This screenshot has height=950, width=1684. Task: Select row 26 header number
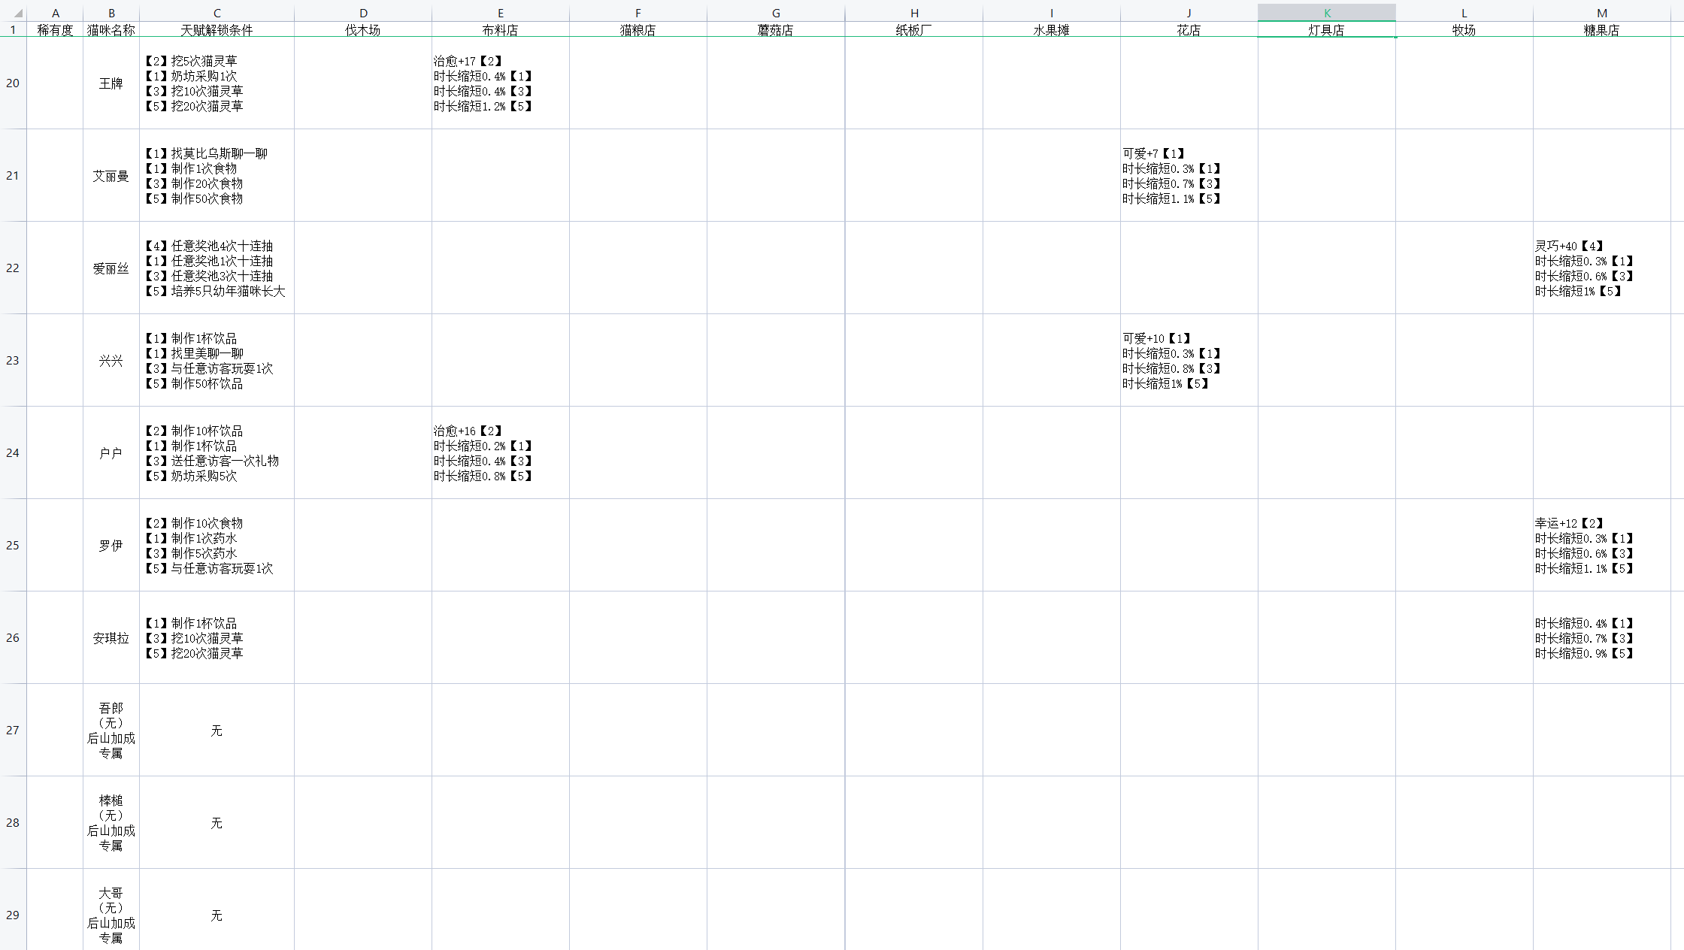(13, 637)
